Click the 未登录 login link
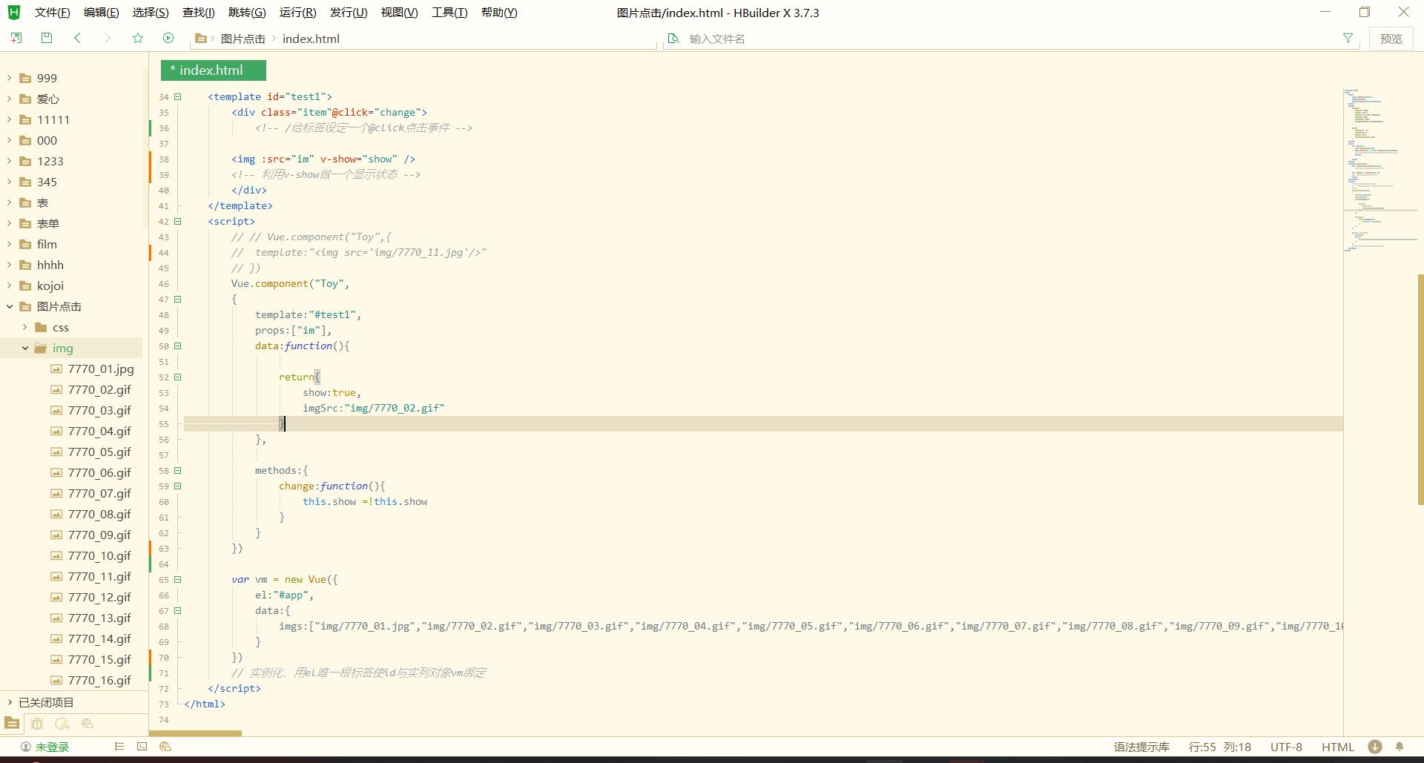The width and height of the screenshot is (1424, 763). [x=52, y=747]
